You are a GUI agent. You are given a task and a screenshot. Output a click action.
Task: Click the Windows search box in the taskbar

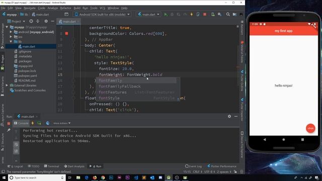(x=37, y=177)
